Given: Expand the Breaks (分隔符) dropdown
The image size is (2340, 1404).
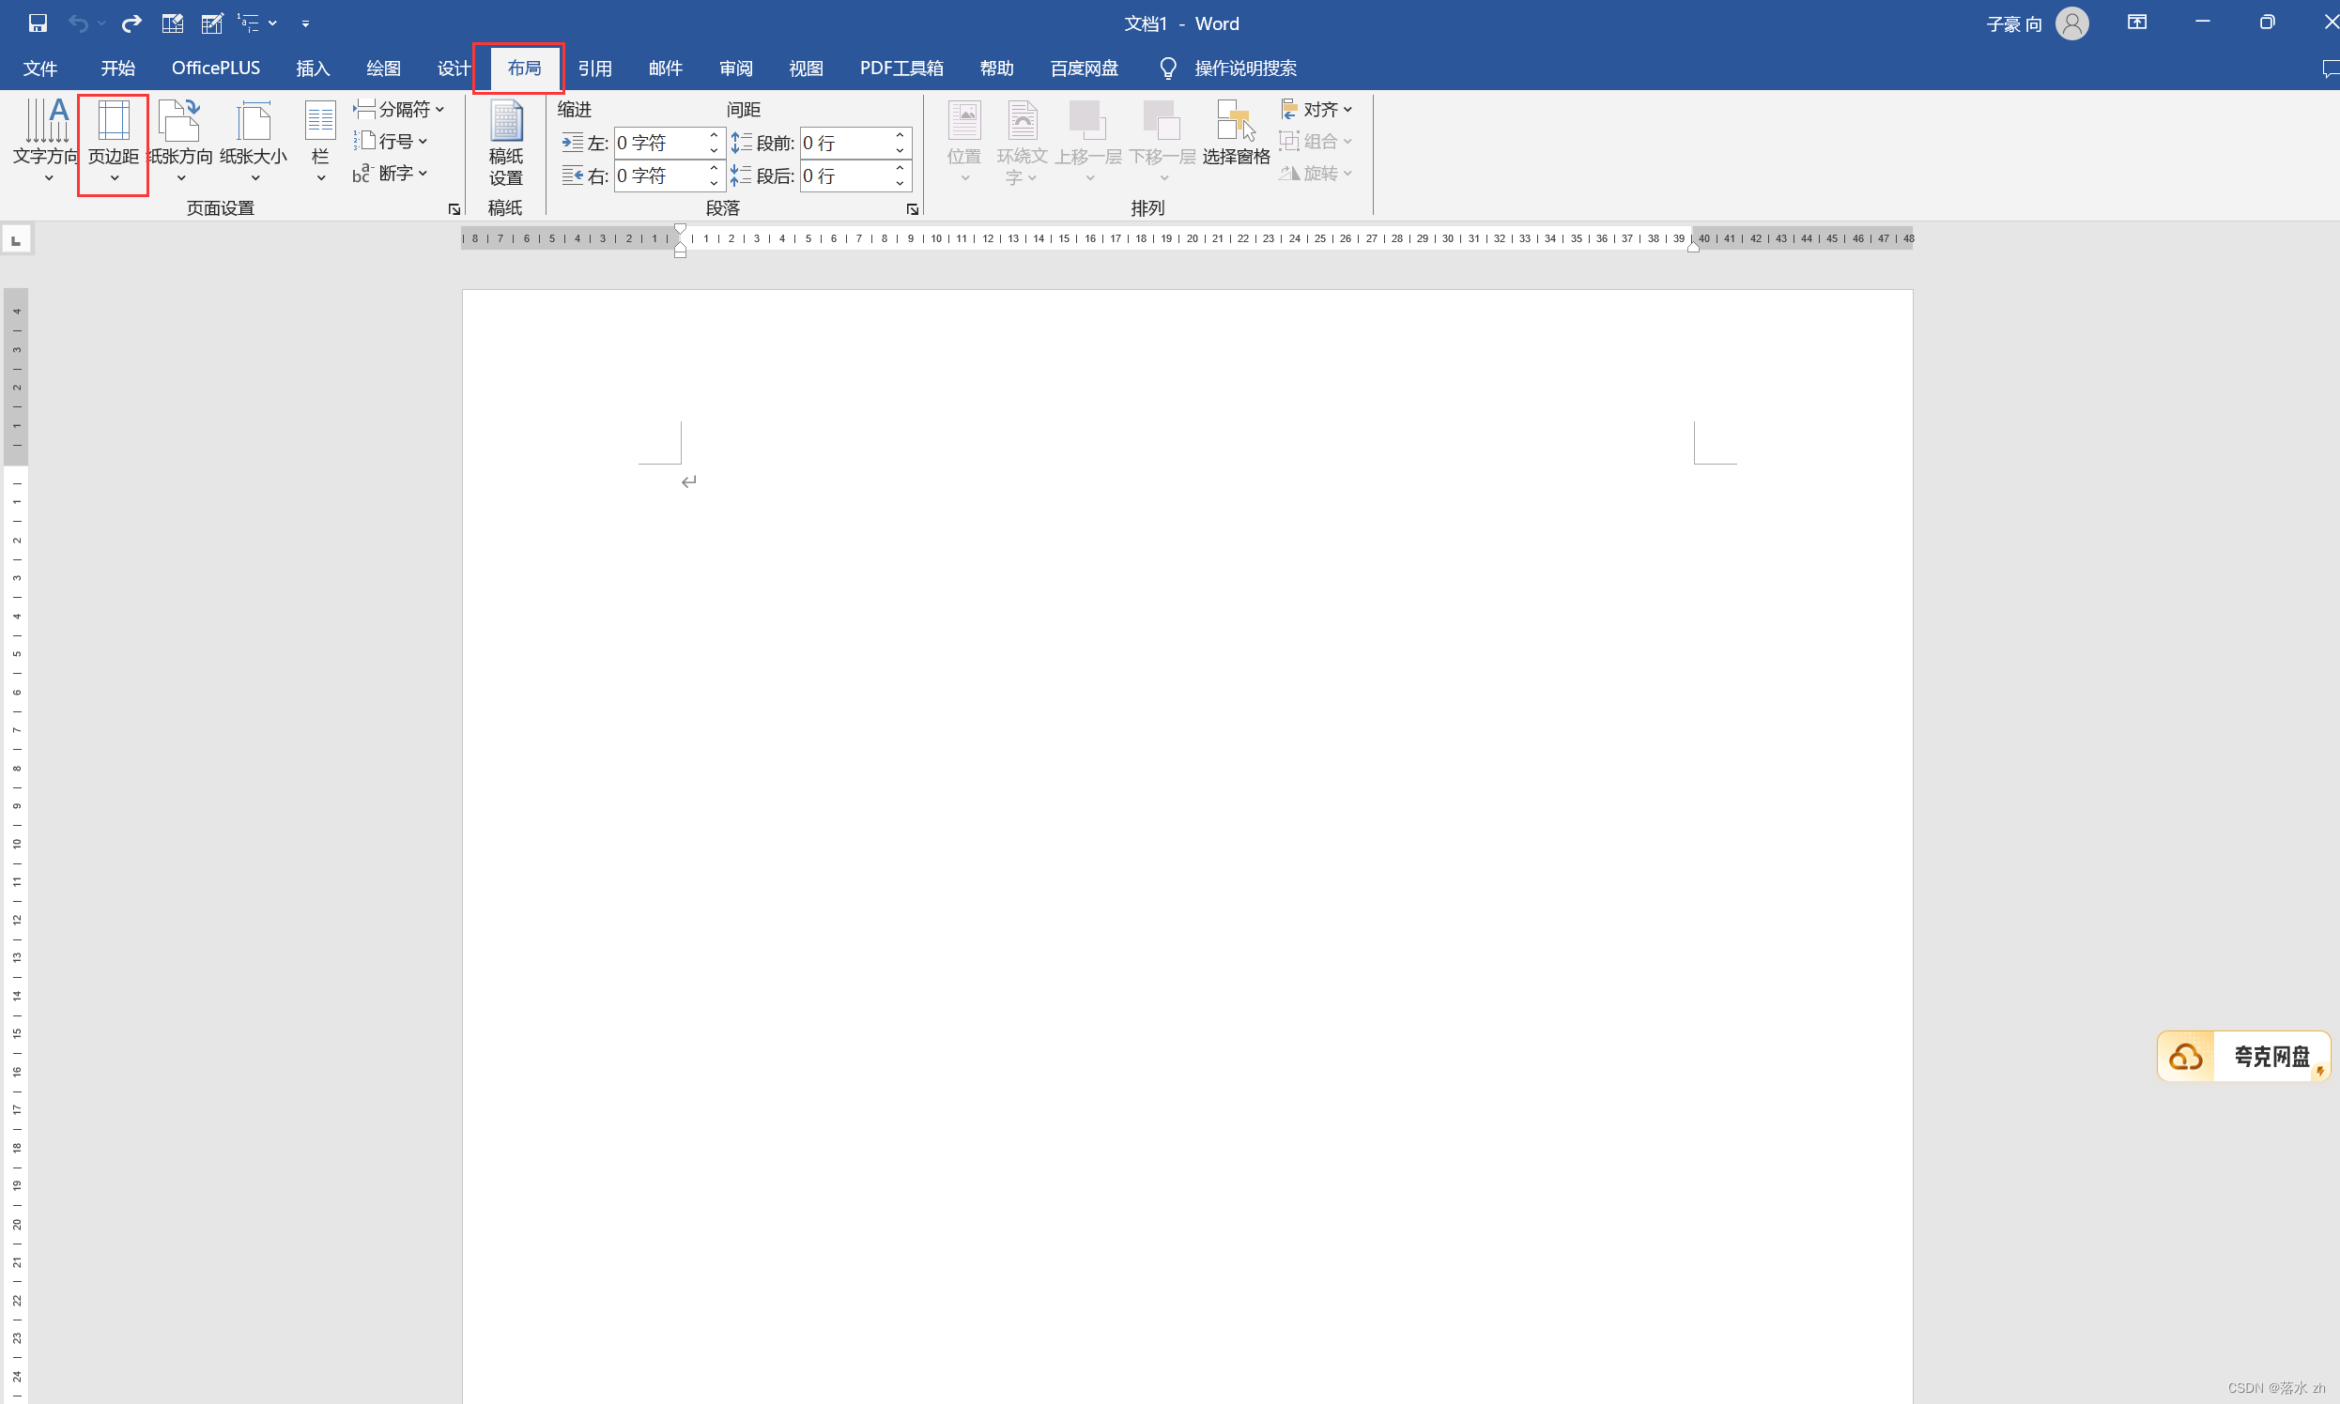Looking at the screenshot, I should tap(398, 109).
